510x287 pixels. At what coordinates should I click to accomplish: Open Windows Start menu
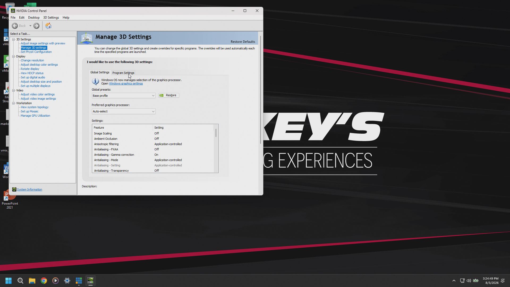click(8, 281)
